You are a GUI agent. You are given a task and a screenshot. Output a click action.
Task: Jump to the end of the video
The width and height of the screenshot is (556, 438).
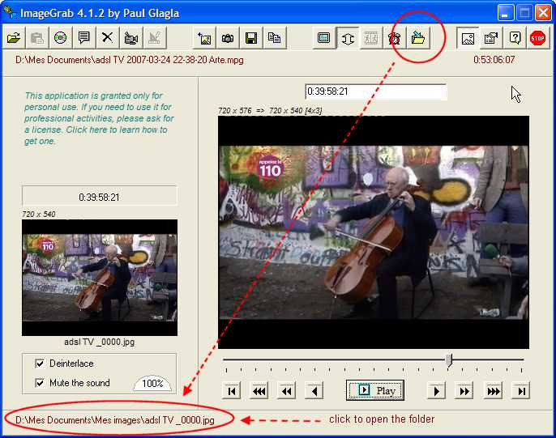click(521, 391)
